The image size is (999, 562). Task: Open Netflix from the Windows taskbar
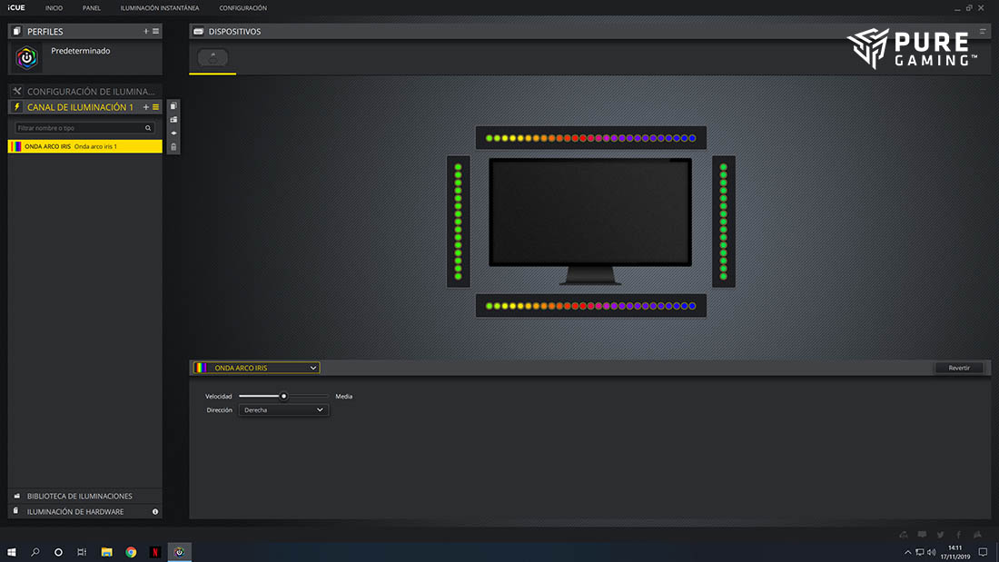[x=155, y=552]
